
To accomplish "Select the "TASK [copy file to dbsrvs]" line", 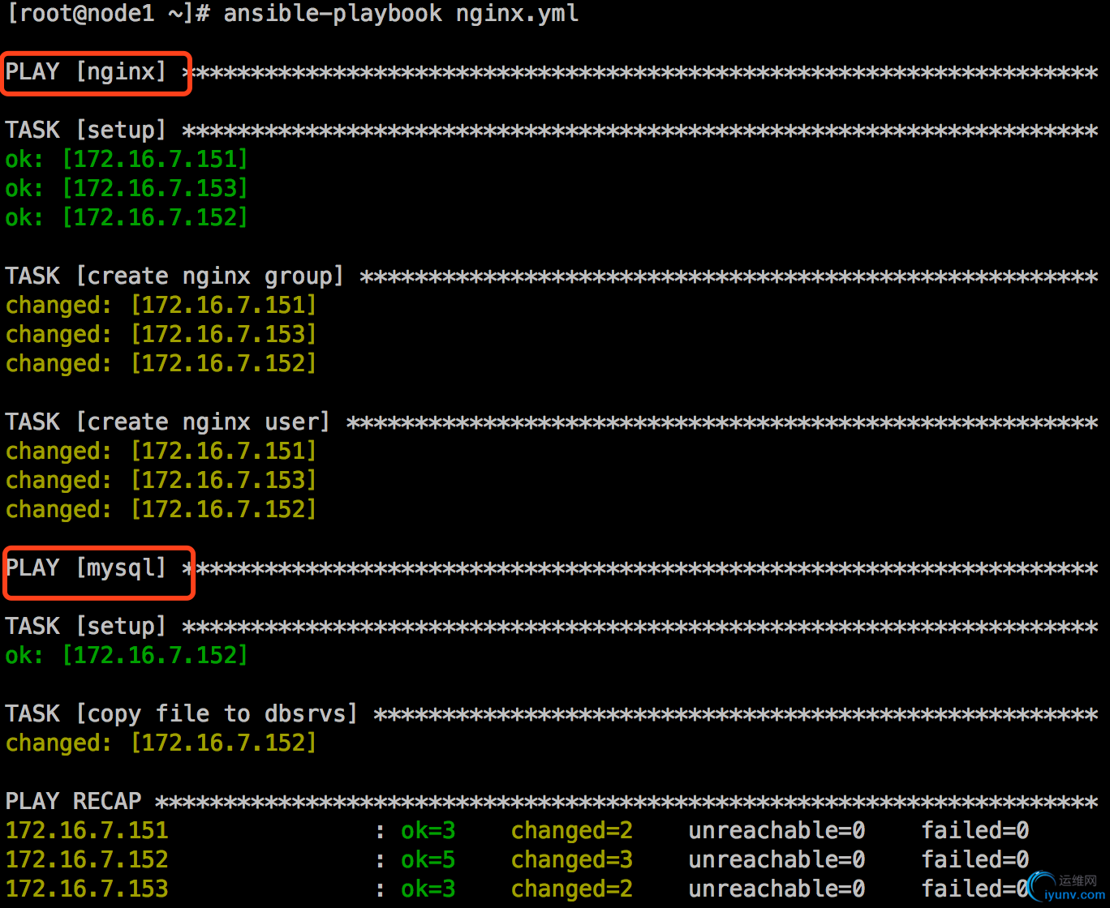I will (x=552, y=714).
